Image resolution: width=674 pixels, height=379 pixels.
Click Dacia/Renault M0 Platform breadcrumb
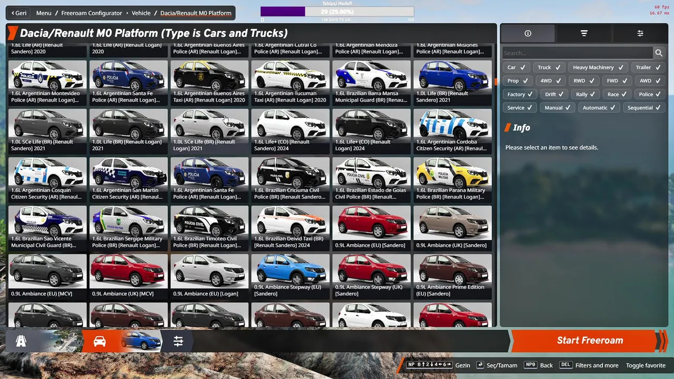(195, 13)
